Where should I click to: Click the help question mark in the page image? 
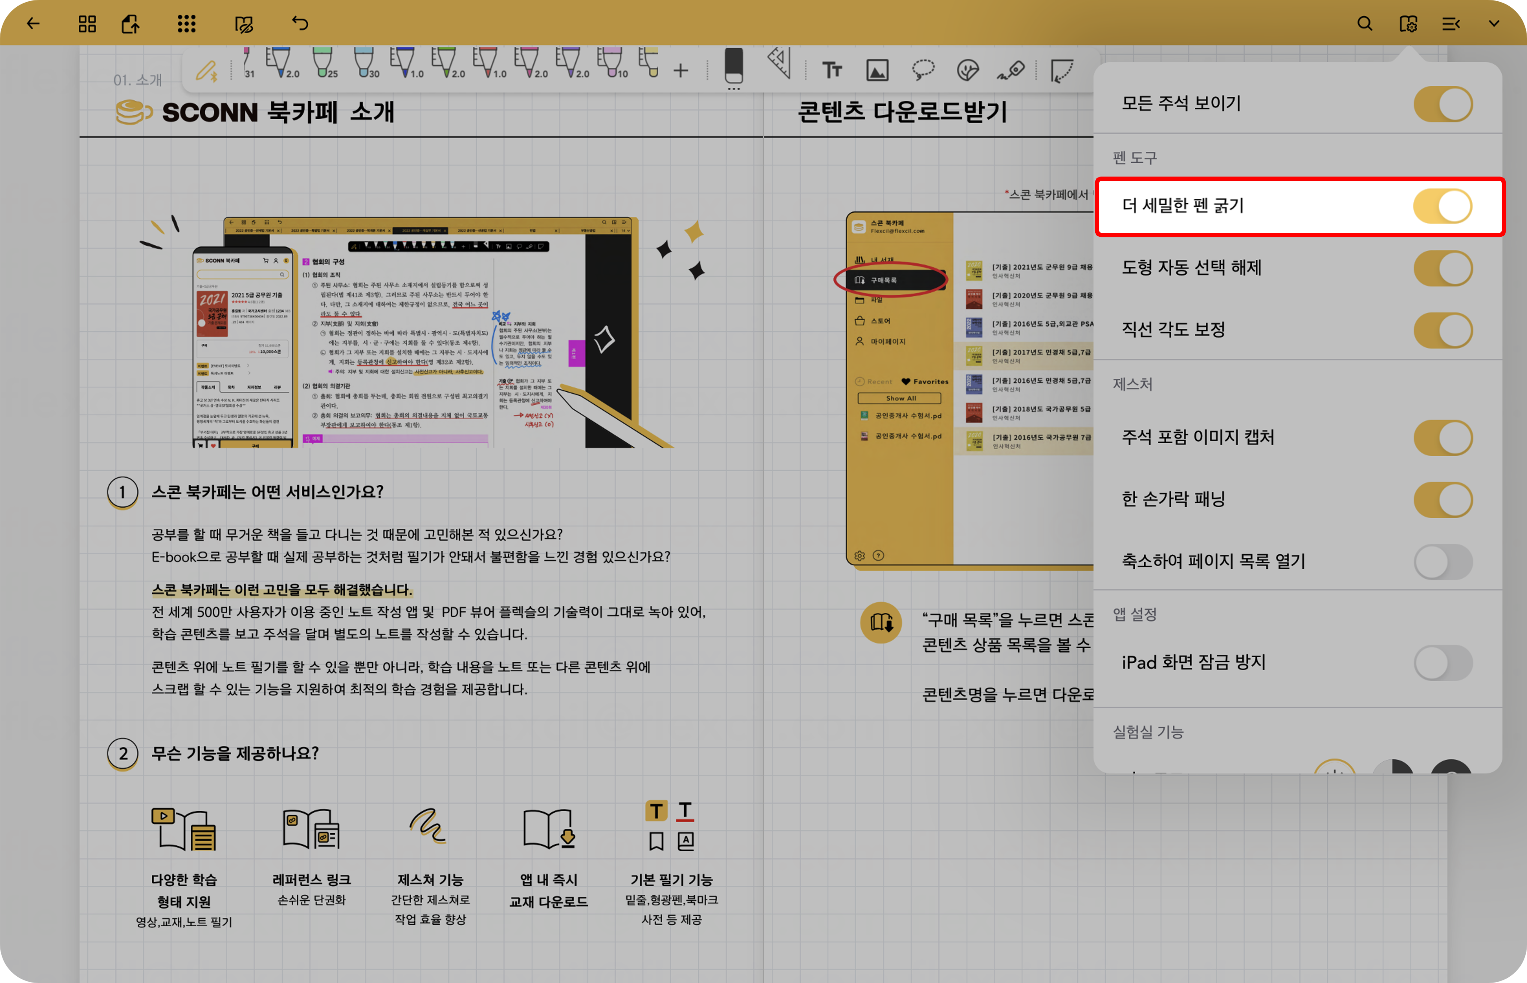click(879, 555)
